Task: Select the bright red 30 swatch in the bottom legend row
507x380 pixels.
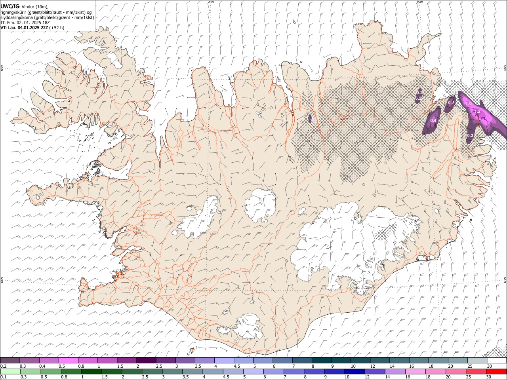Action: [496, 371]
